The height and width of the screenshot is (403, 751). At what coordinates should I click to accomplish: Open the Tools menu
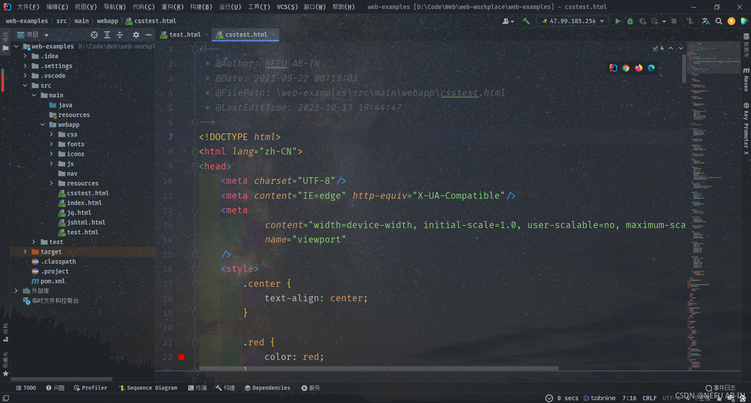[259, 7]
